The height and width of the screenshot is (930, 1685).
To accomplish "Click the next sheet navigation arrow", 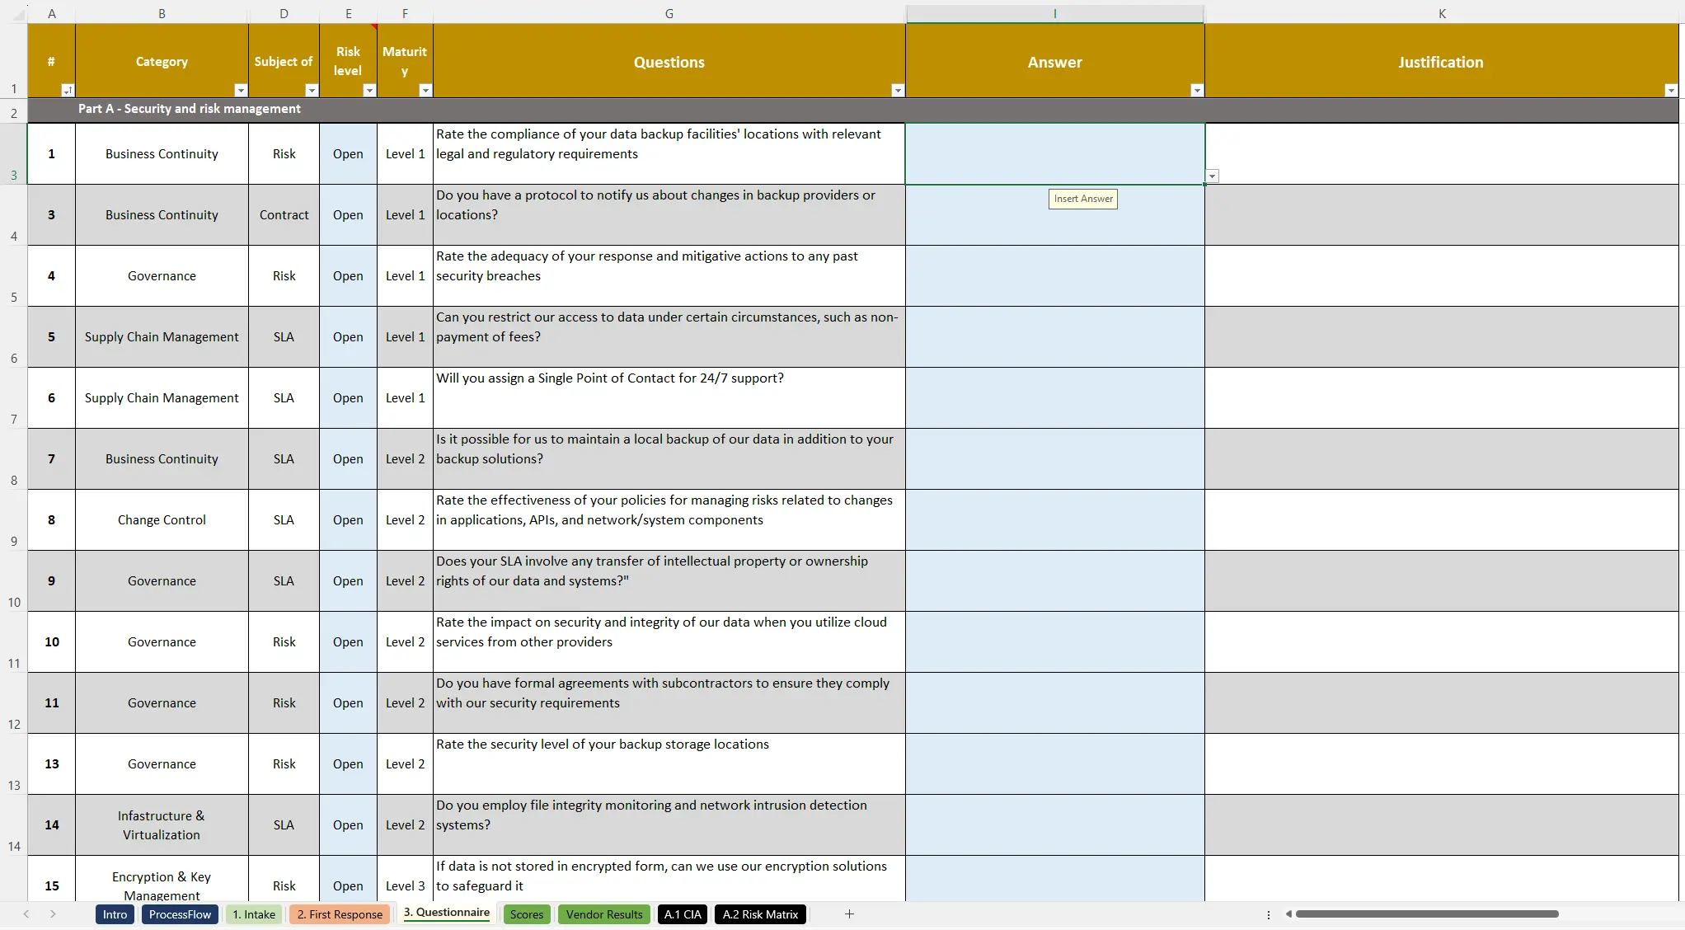I will 53,914.
